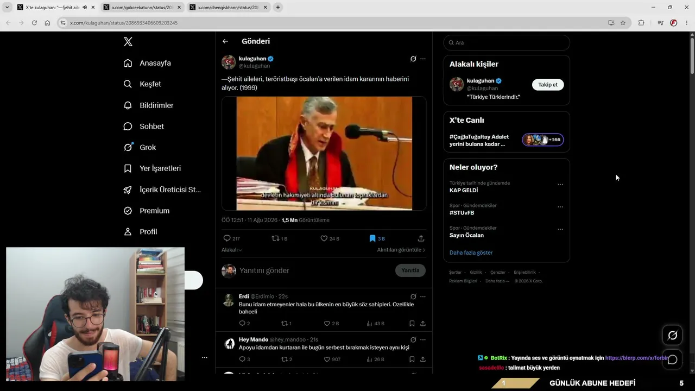This screenshot has height=391, width=695.
Task: Expand the Alakalı reply sort dropdown
Action: [232, 250]
